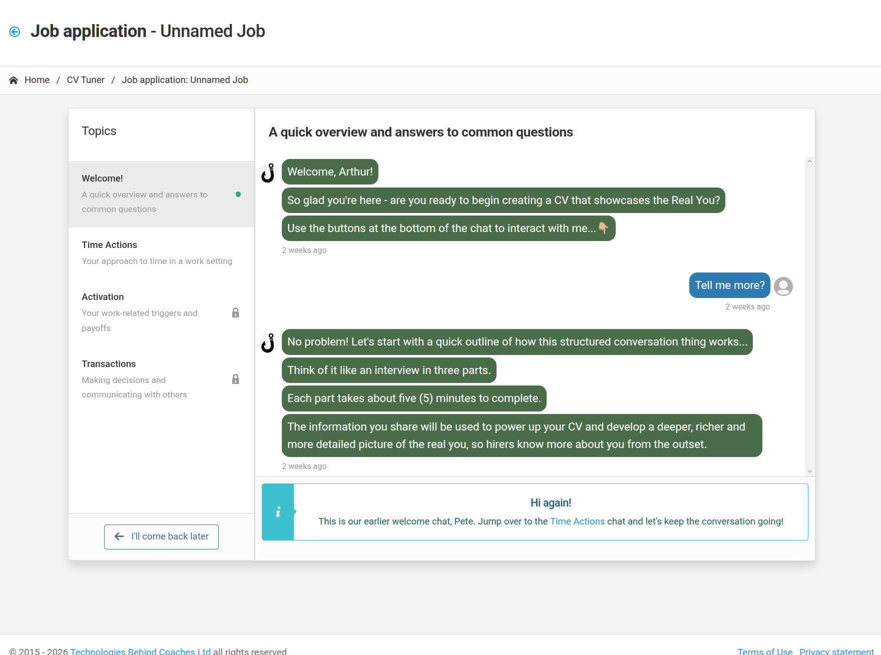Open the Terms of Use link
Viewport: 881px width, 655px height.
[765, 651]
